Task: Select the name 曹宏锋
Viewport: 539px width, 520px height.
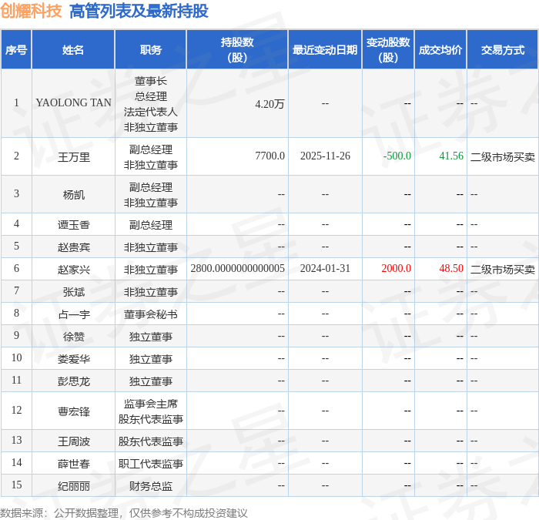Action: click(74, 411)
